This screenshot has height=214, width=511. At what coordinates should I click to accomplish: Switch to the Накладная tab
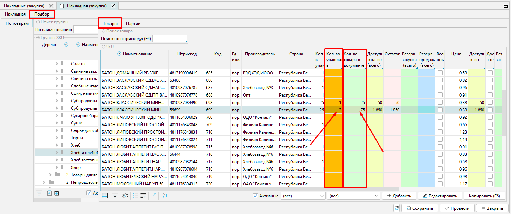point(15,14)
